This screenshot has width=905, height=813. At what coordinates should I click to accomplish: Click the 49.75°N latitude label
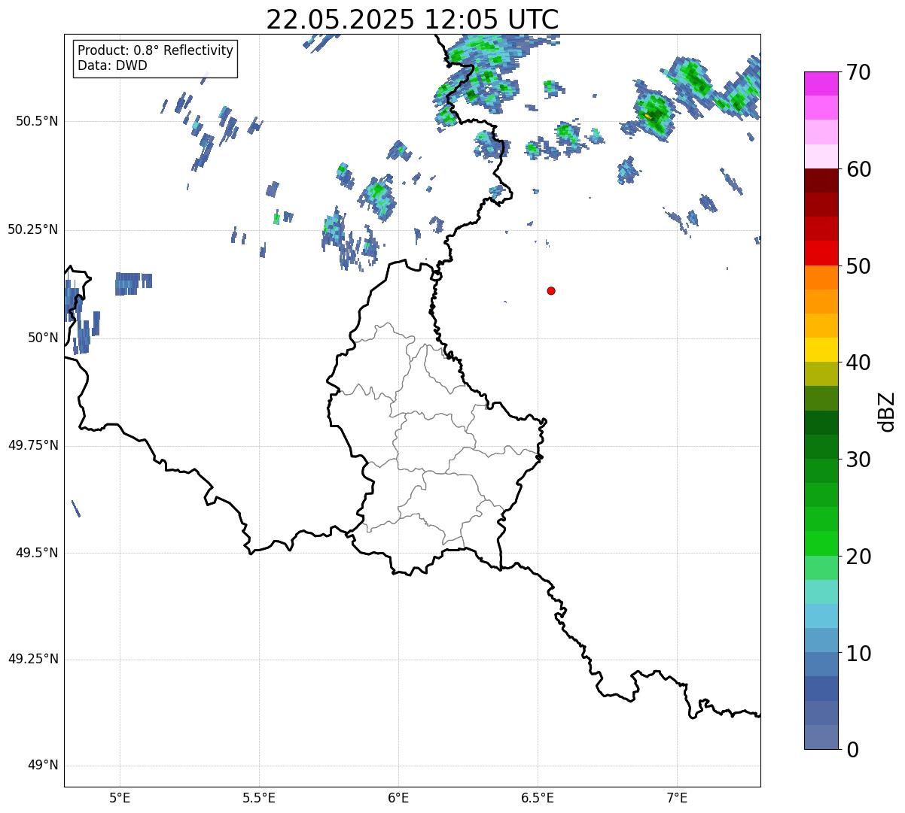click(32, 445)
